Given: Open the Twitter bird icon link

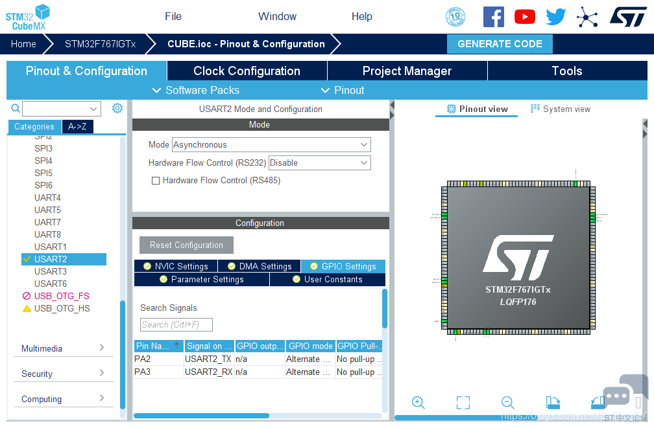Looking at the screenshot, I should (x=556, y=17).
